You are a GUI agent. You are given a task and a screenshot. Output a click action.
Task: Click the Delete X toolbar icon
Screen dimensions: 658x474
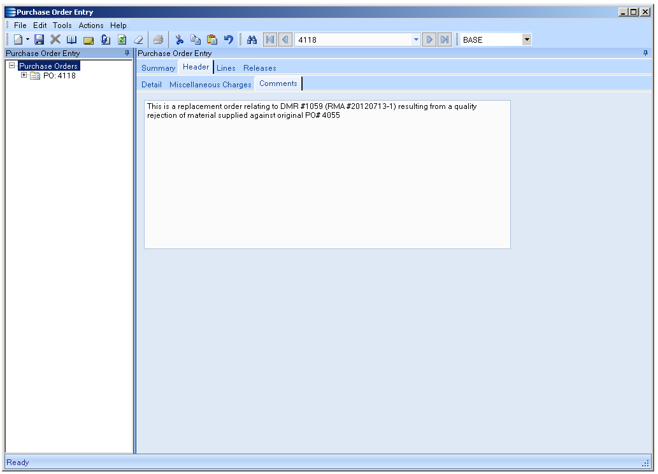(x=55, y=39)
